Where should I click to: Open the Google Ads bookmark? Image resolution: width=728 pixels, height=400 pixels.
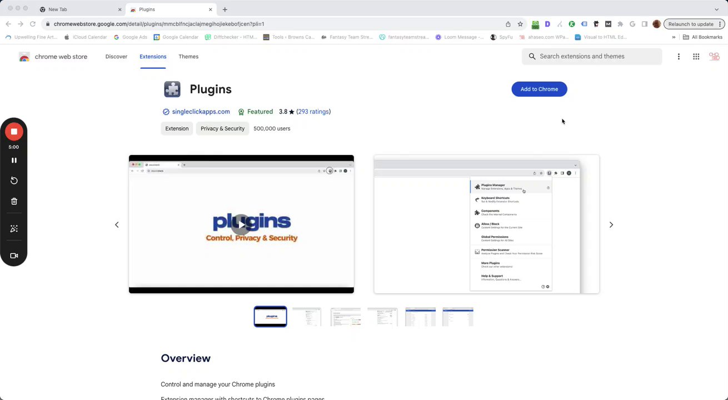click(x=131, y=37)
